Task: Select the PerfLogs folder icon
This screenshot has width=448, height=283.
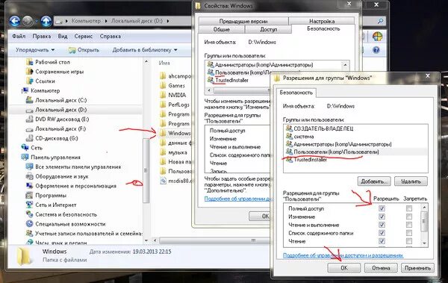Action: 163,105
